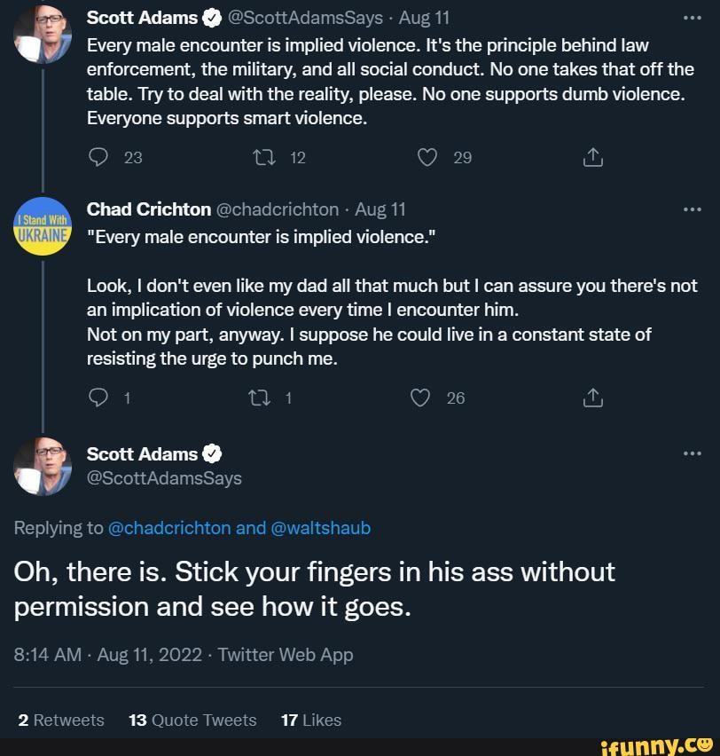720x756 pixels.
Task: Reply to Chad Crichton's tweet
Action: point(98,398)
